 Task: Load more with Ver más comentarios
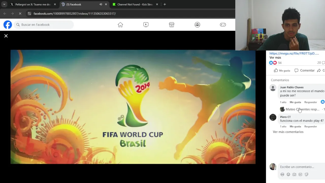[x=288, y=132]
